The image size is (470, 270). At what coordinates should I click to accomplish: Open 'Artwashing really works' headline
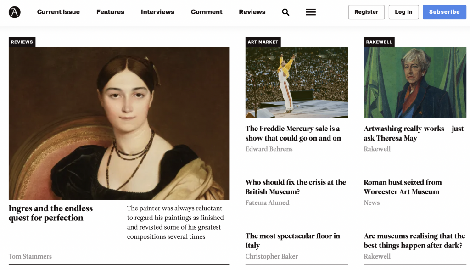(x=414, y=133)
